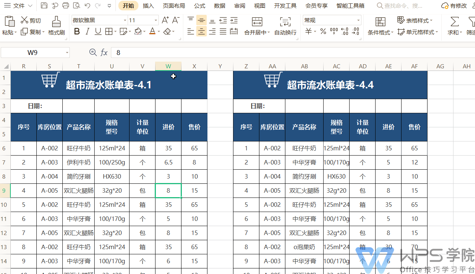Switch to the 页面布局 tab

(x=174, y=6)
